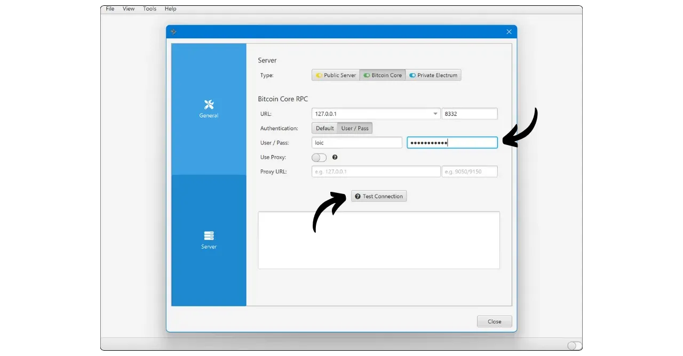683x356 pixels.
Task: Select Default authentication option
Action: click(324, 128)
